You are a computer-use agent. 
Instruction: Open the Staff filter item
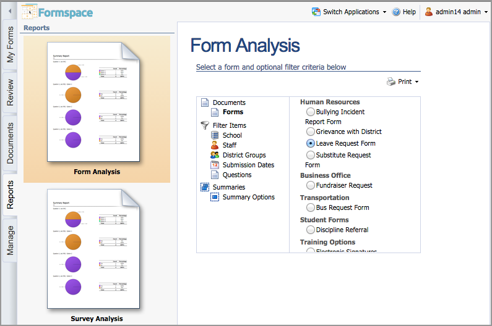click(x=230, y=145)
